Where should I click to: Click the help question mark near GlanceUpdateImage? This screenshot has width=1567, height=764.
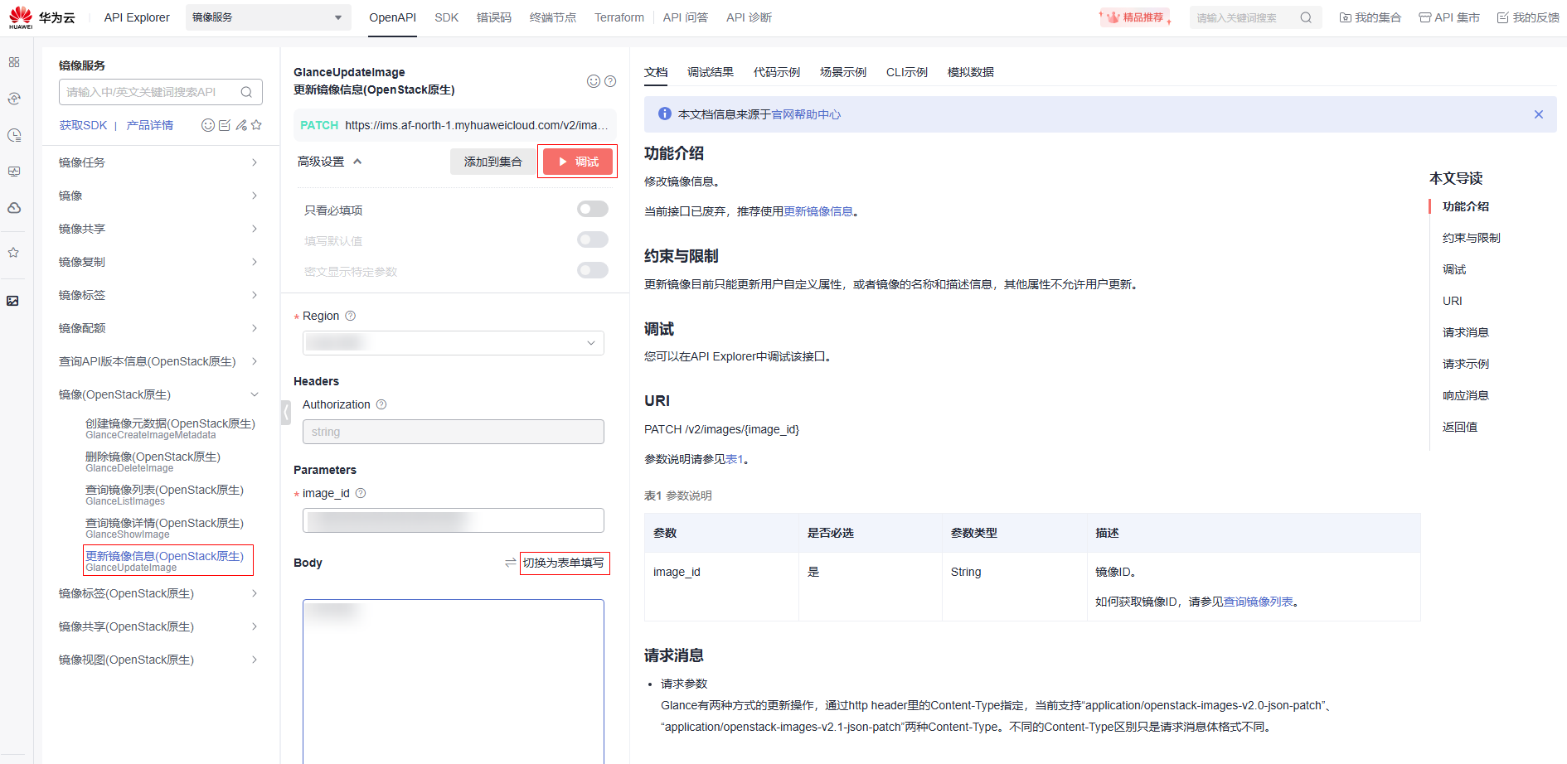pos(610,81)
